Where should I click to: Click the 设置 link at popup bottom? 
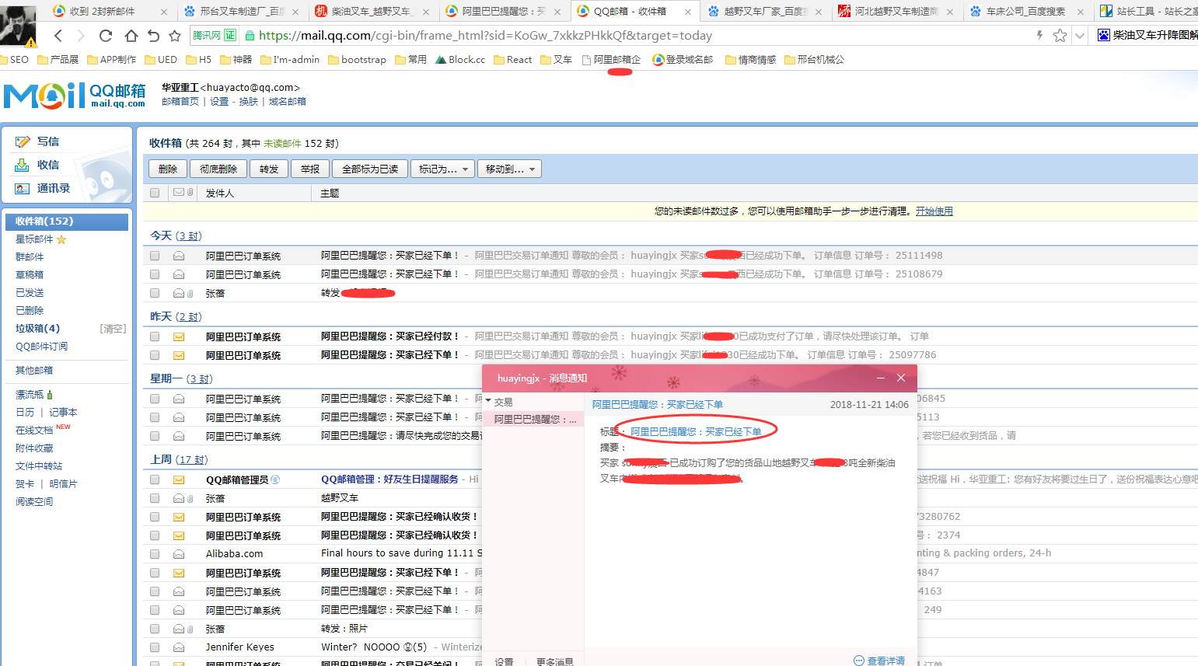(x=504, y=661)
